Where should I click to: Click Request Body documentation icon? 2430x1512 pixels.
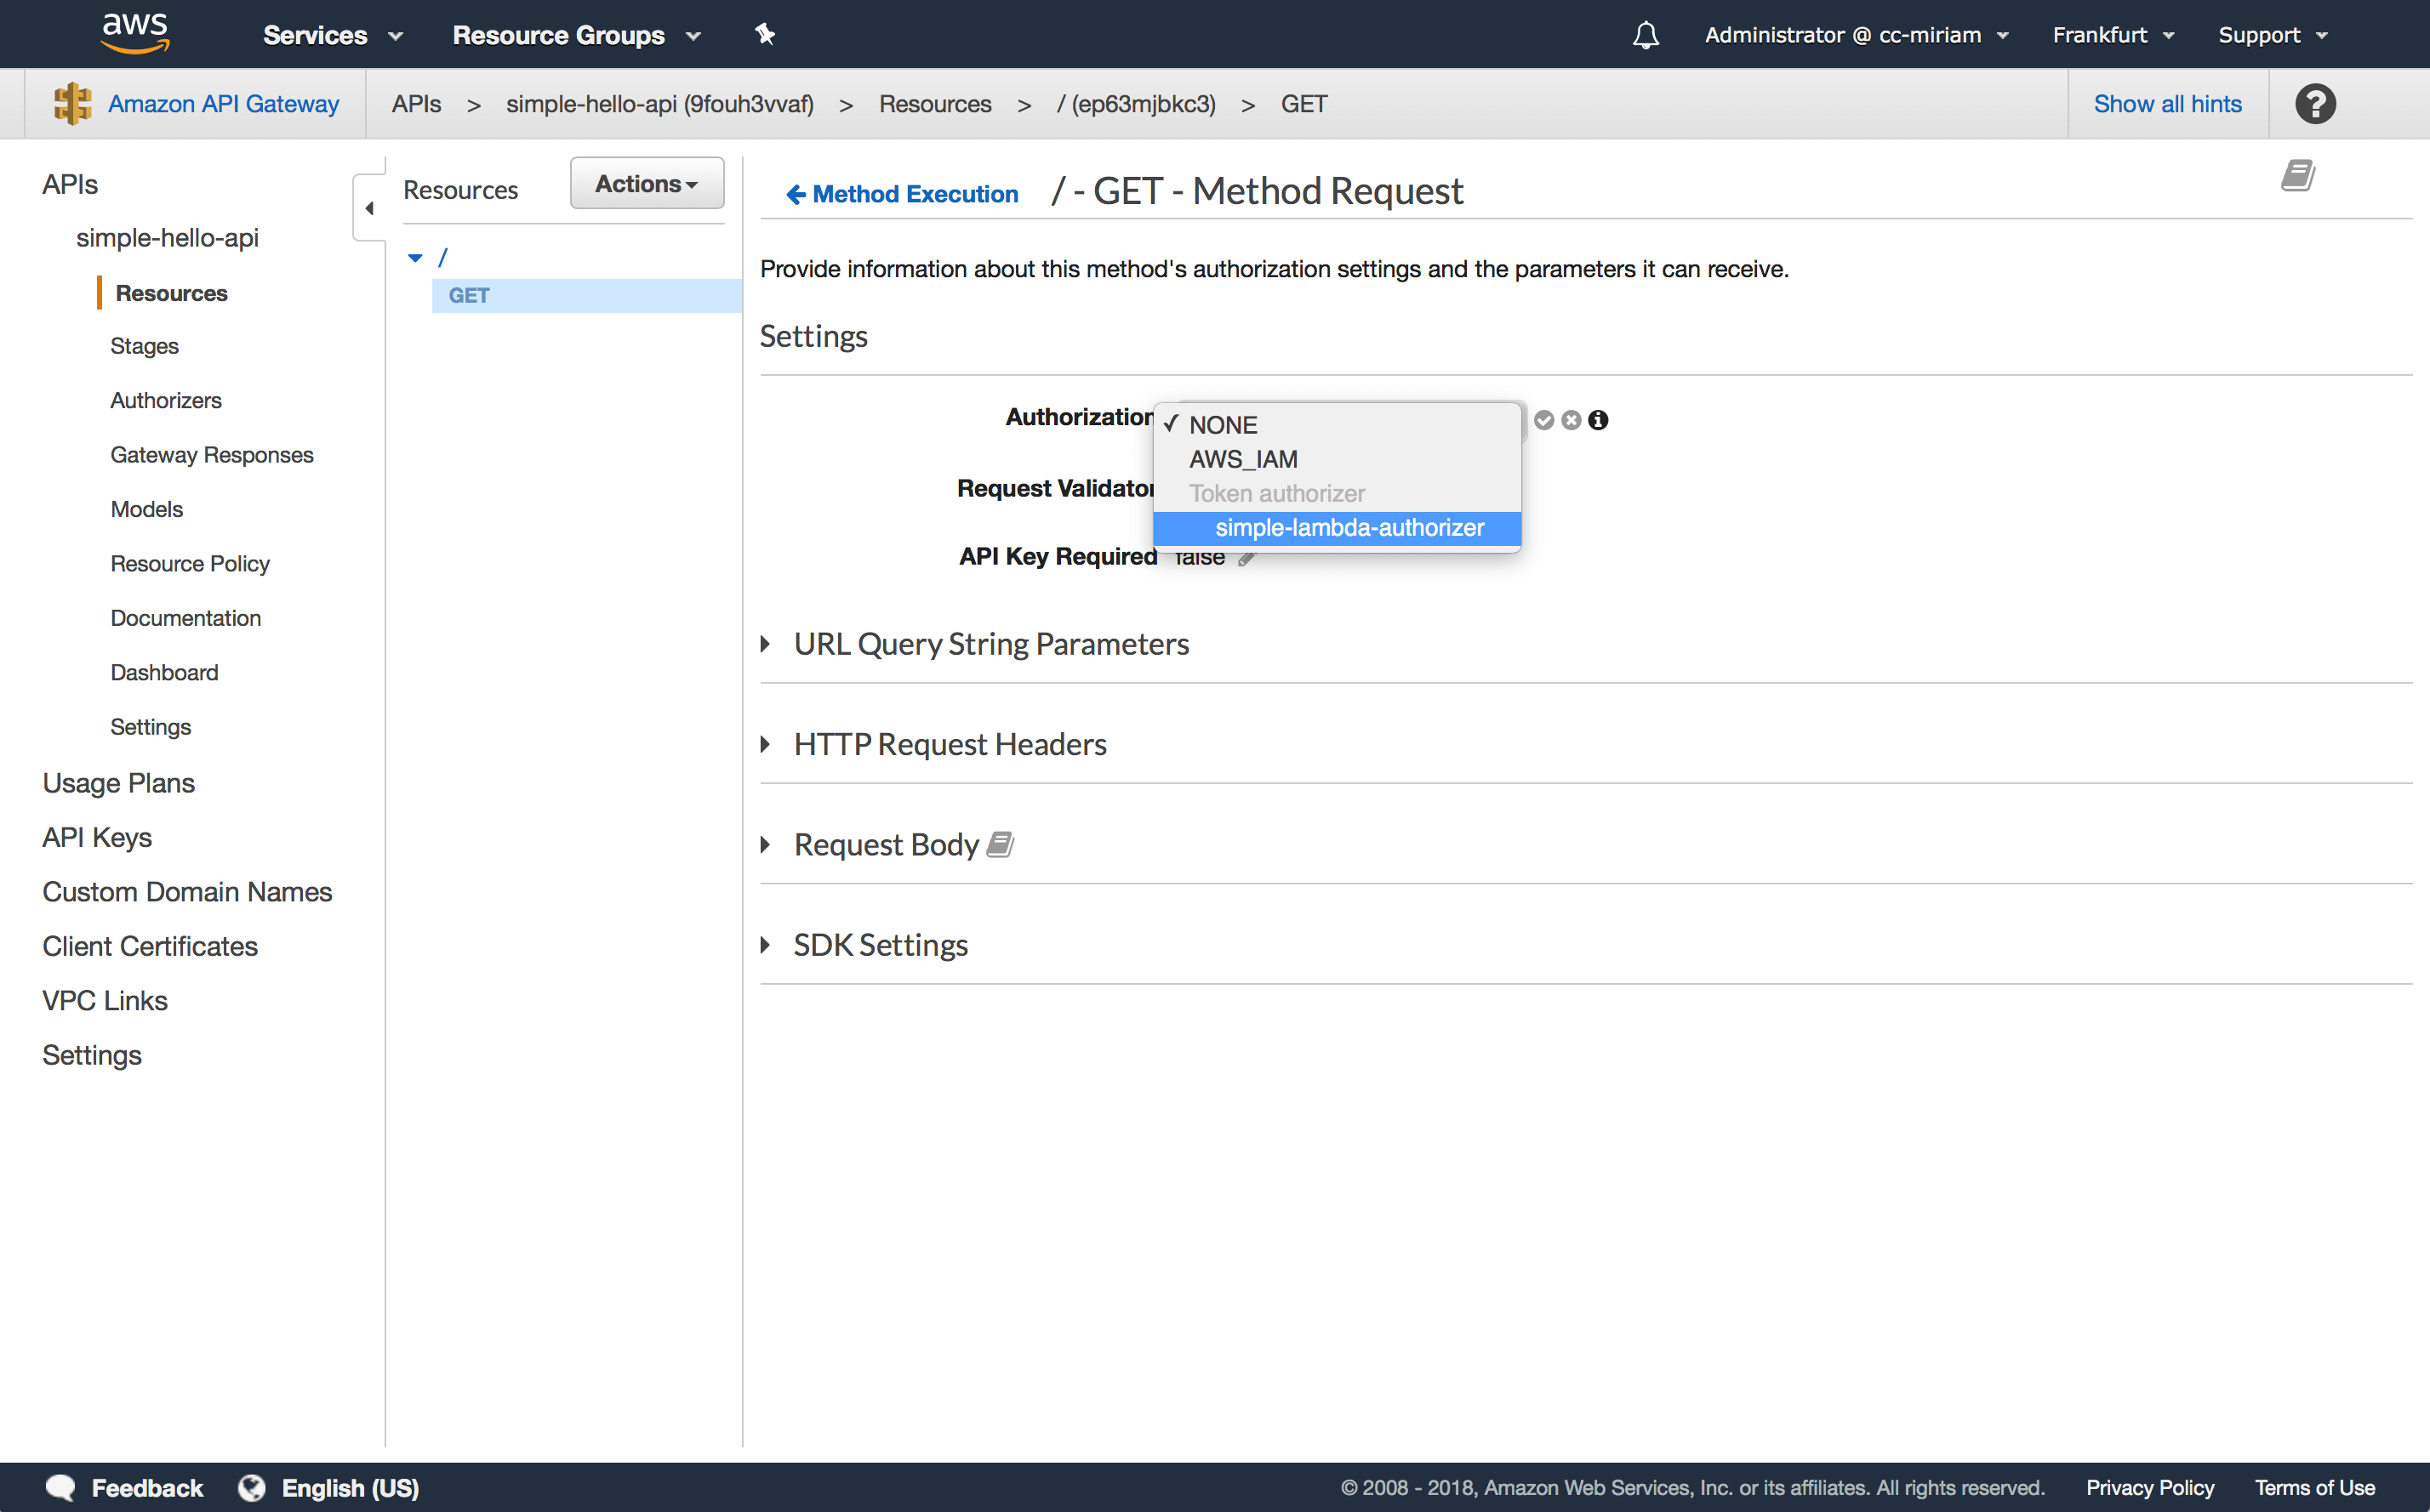coord(1001,845)
